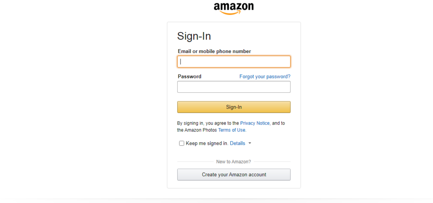Expand the small arrow beside Details

[x=249, y=143]
